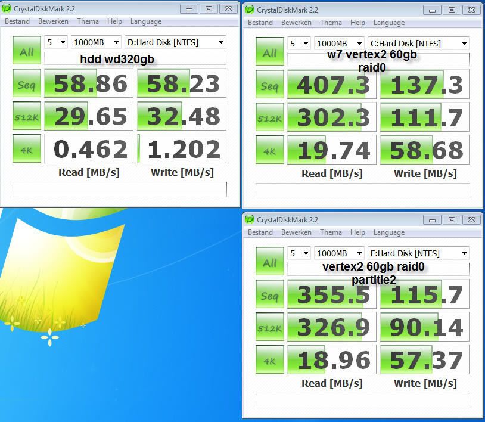
Task: Open Thema menu in C: drive window
Action: pyautogui.click(x=331, y=23)
